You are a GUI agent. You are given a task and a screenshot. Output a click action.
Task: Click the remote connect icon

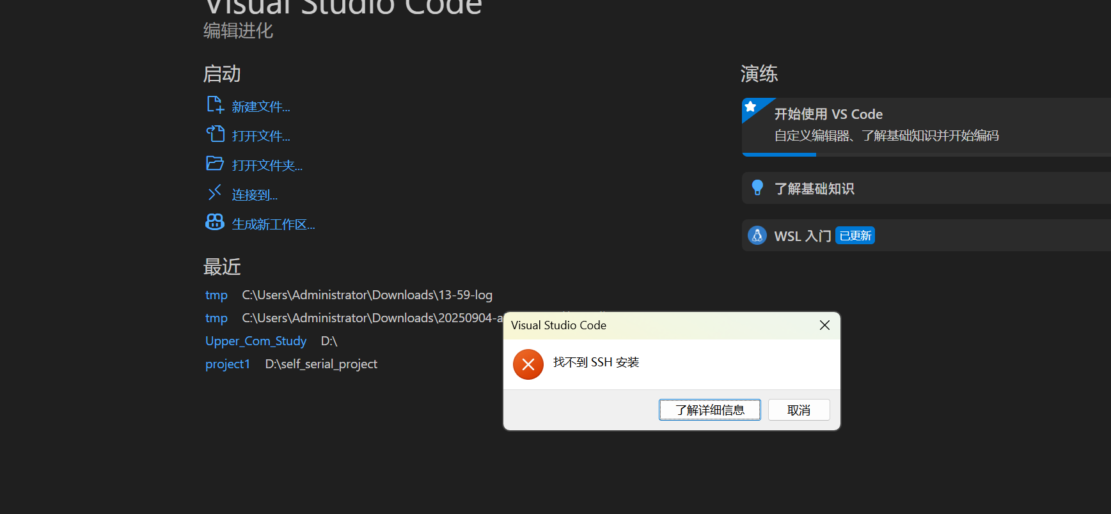point(215,192)
